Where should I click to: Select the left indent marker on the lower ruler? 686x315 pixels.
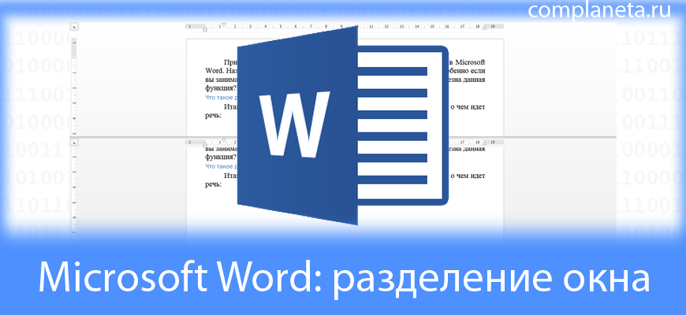(x=205, y=146)
